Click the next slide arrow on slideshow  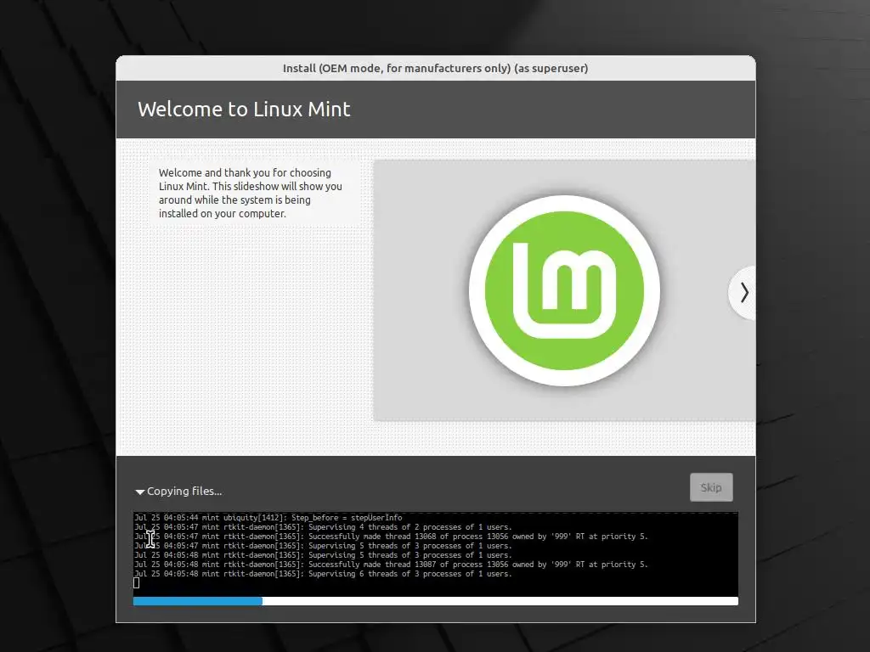pos(743,292)
